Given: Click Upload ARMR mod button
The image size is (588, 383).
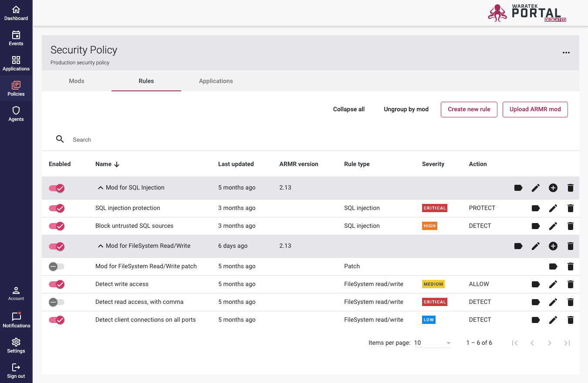Looking at the screenshot, I should pos(535,109).
